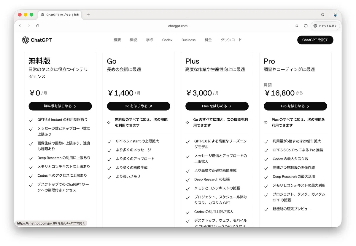The width and height of the screenshot is (356, 246).
Task: Click the search magnifier in the tab bar
Action: pos(323,15)
